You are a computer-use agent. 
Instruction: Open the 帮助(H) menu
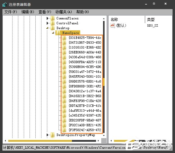(x=83, y=12)
